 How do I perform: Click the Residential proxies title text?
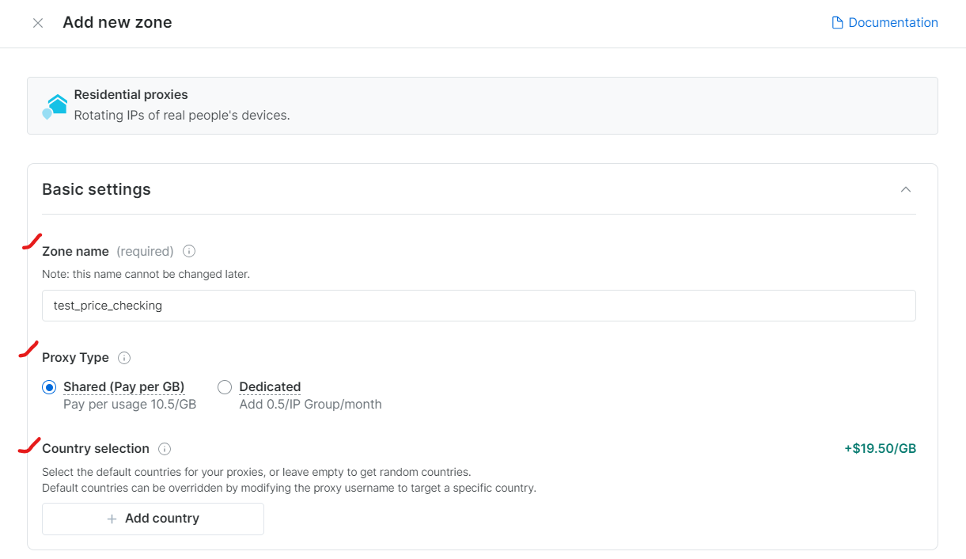coord(131,95)
